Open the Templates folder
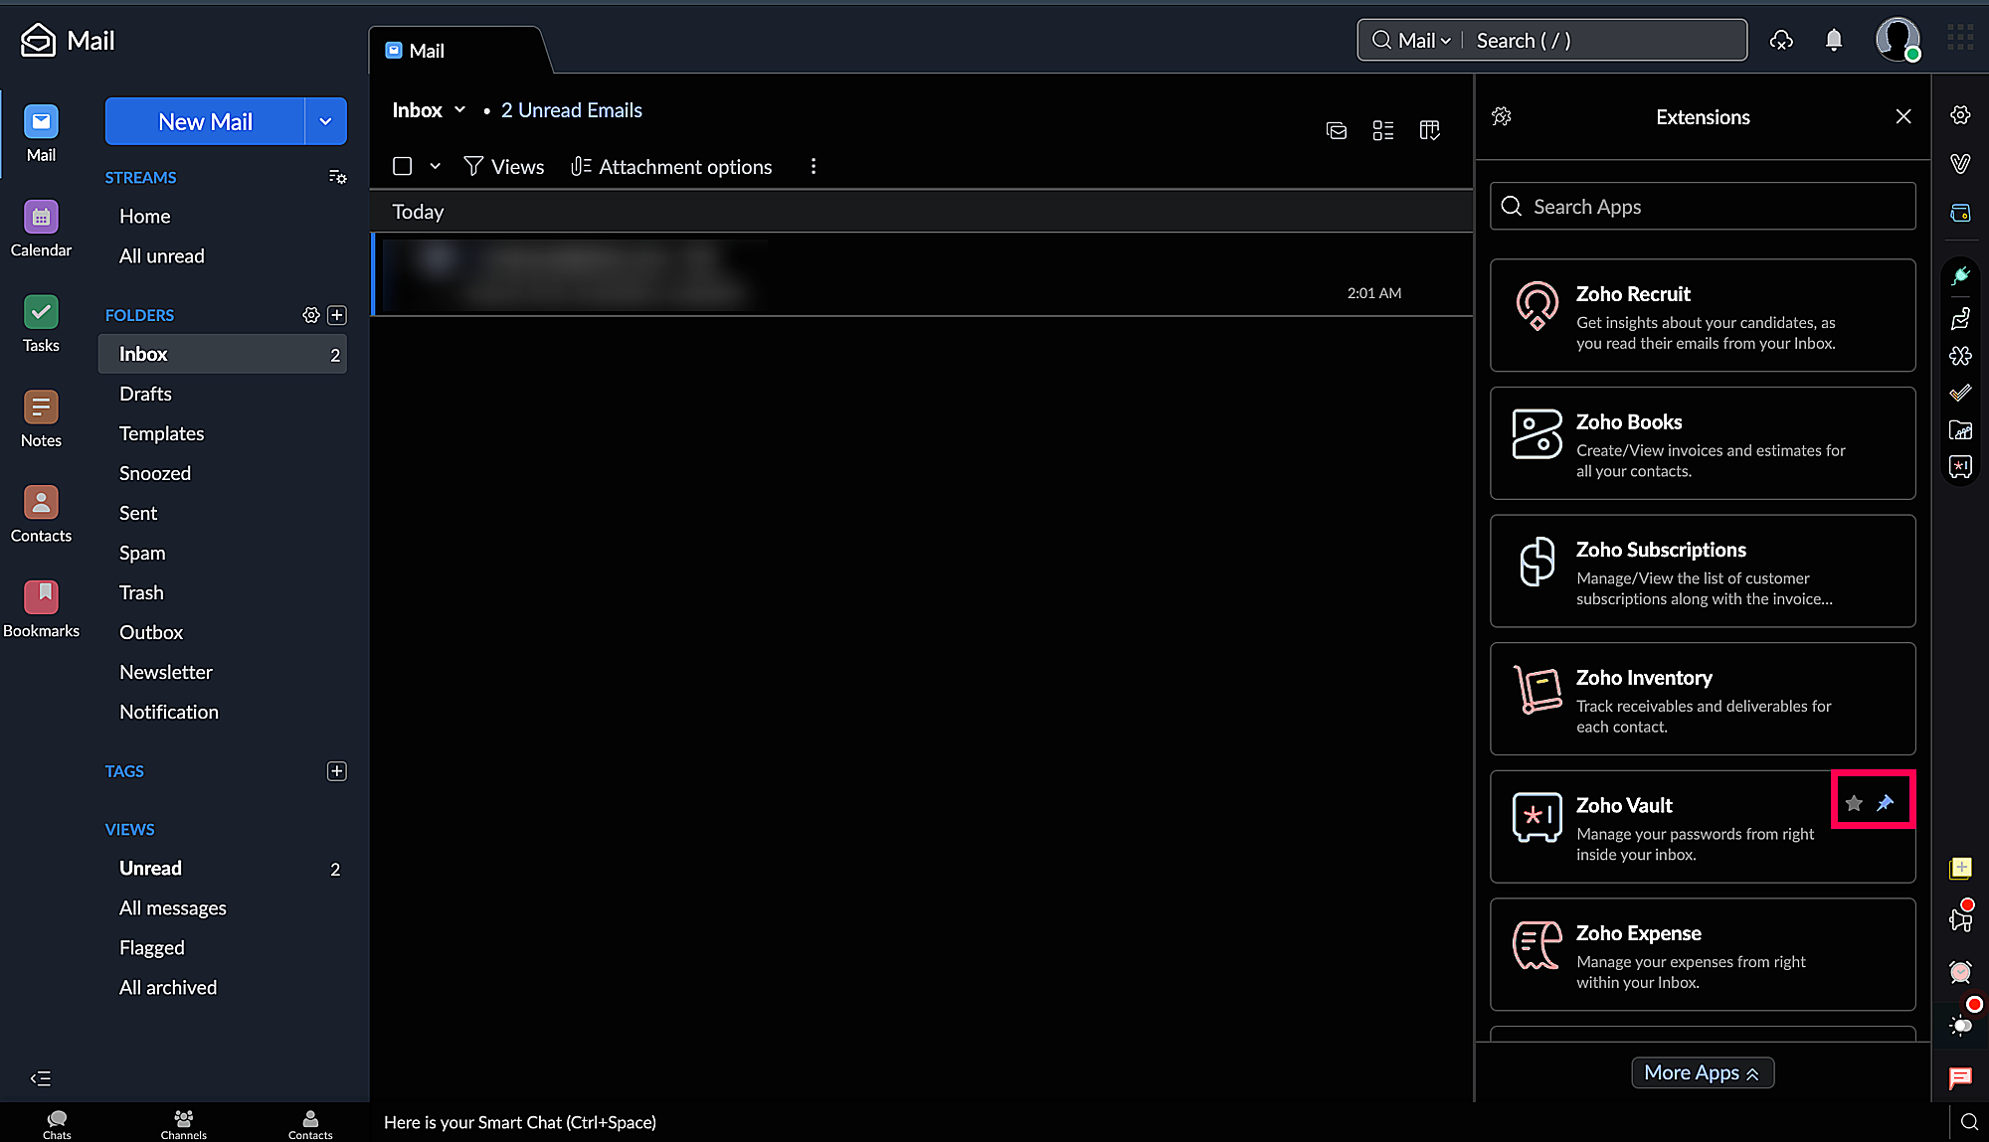This screenshot has width=1989, height=1142. coord(161,433)
